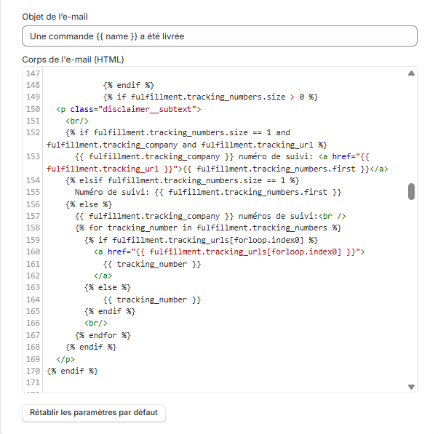Click '{% endif %}' on line 165
This screenshot has height=434, width=438.
110,311
